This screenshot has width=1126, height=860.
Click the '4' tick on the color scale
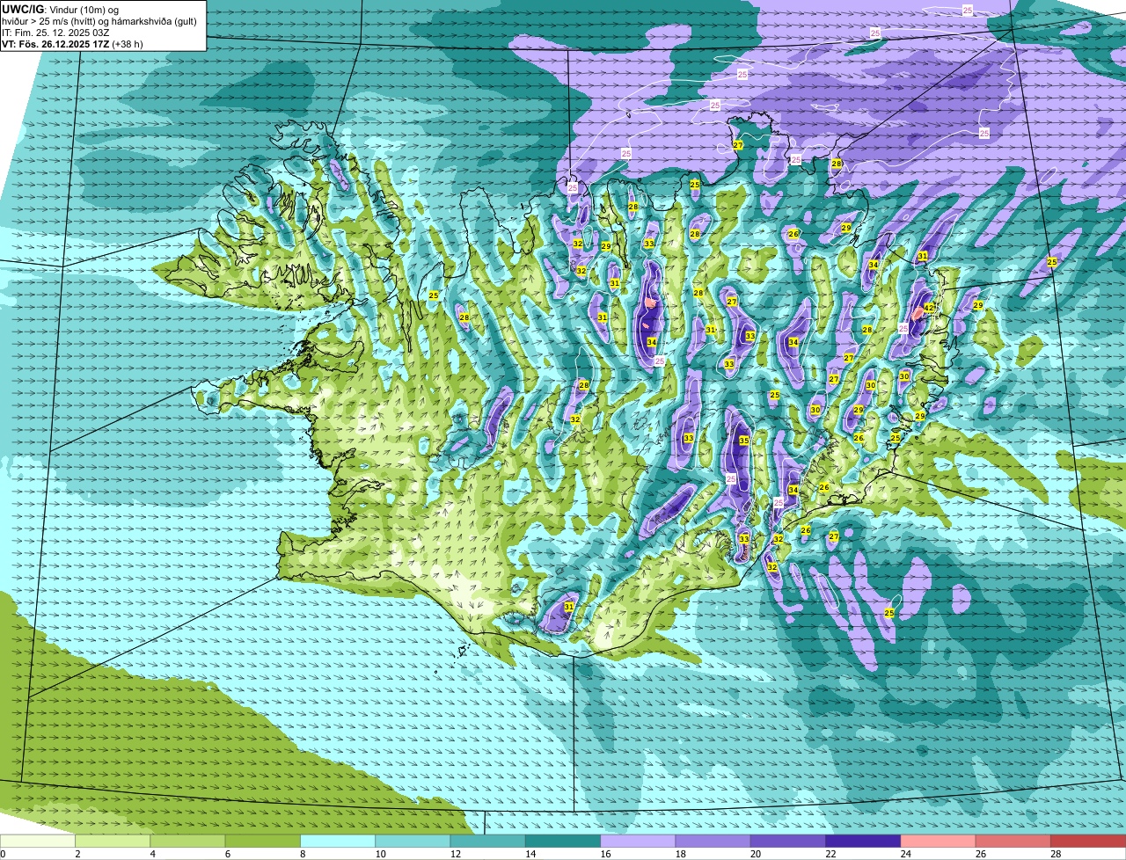click(x=152, y=854)
